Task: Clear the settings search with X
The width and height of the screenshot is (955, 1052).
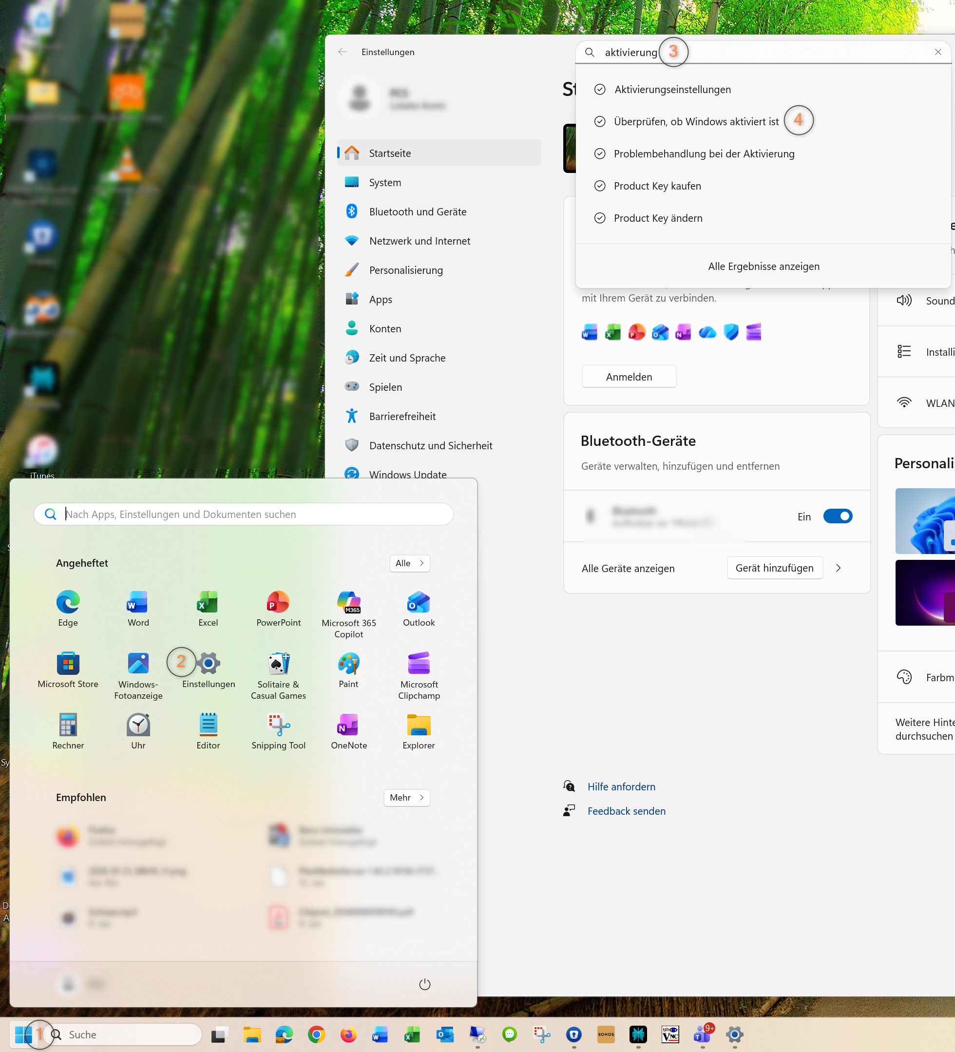Action: tap(938, 52)
